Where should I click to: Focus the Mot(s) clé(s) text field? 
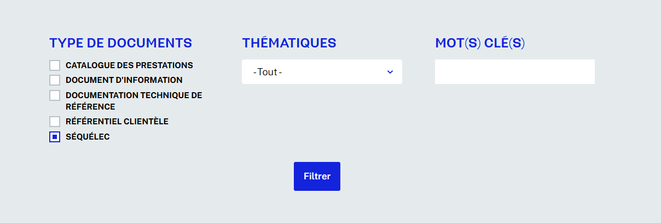[x=515, y=72]
